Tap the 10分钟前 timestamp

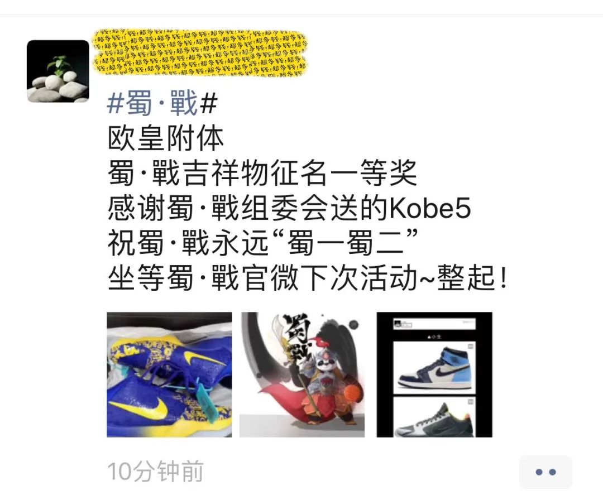[x=155, y=472]
